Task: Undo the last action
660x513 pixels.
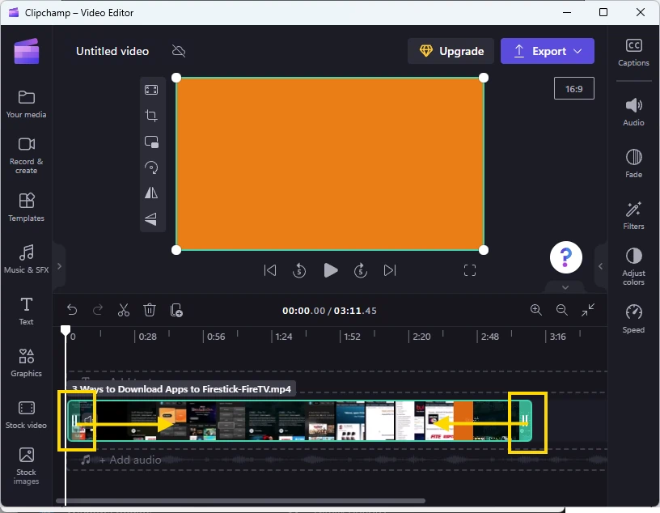Action: point(72,311)
